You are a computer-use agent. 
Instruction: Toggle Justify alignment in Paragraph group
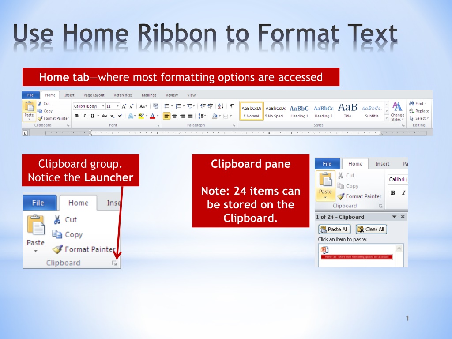(x=190, y=116)
